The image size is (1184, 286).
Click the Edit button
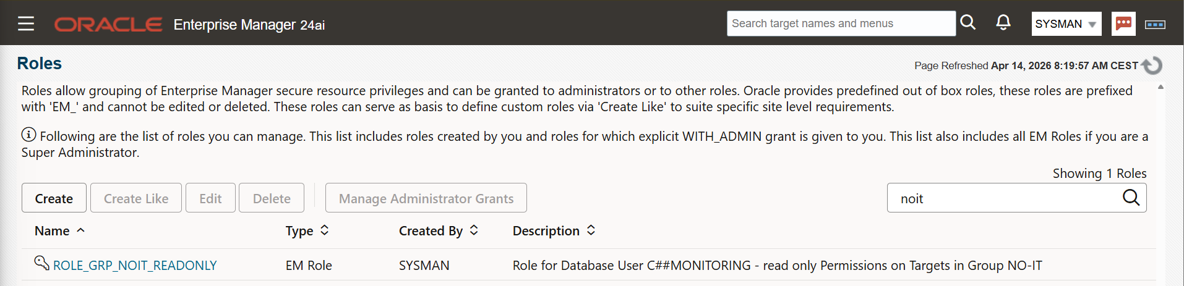pyautogui.click(x=210, y=198)
